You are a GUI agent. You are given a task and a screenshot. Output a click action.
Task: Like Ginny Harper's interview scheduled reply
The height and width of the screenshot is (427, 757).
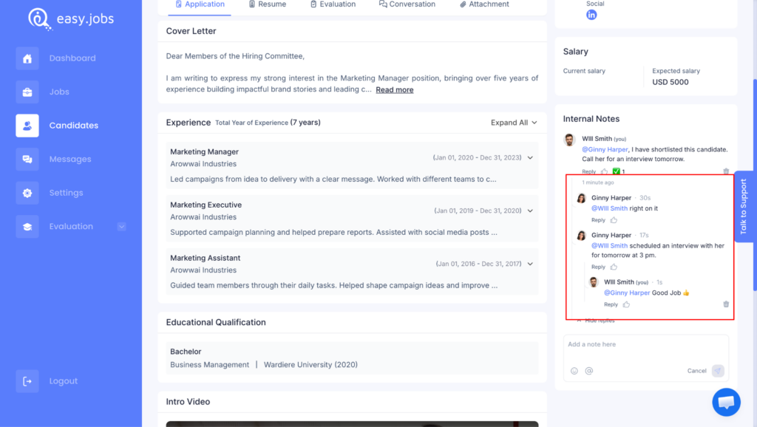coord(614,267)
